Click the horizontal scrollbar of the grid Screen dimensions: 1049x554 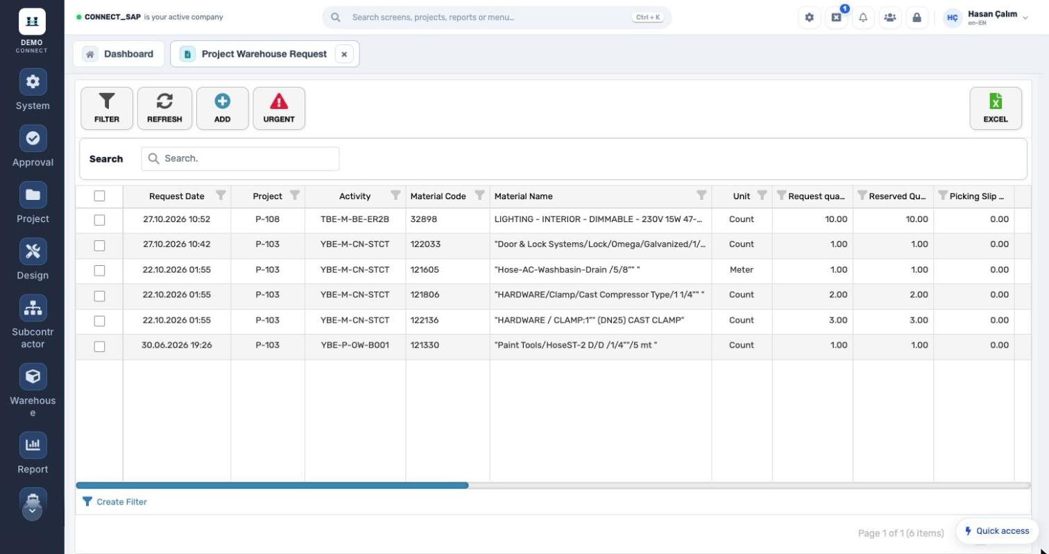(x=272, y=485)
